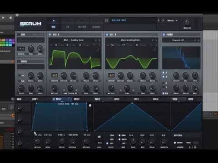Image resolution: width=218 pixels, height=163 pixels.
Task: Switch to the MATRIX tab
Action: pos(82,24)
